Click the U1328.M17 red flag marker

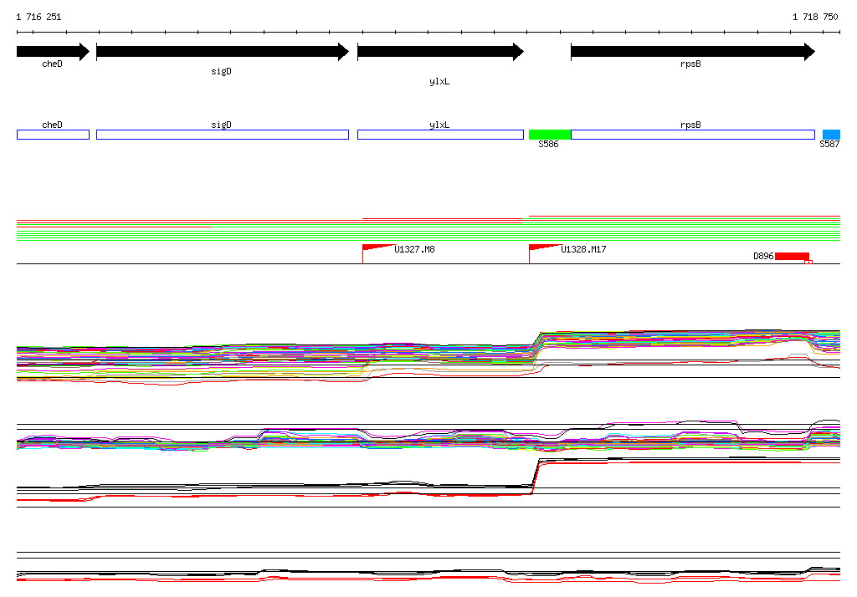click(544, 253)
